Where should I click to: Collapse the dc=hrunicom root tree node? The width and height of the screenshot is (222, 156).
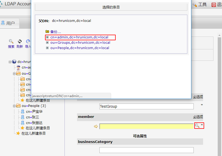click(x=10, y=62)
